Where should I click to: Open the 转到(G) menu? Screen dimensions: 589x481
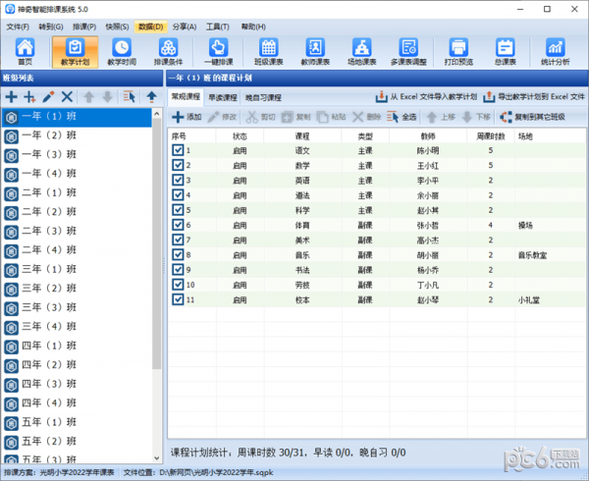pos(51,27)
